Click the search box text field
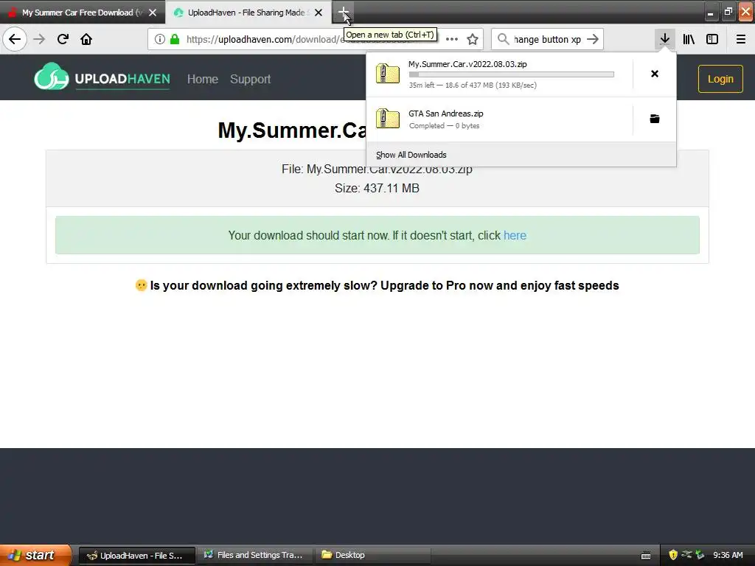This screenshot has height=566, width=755. [x=547, y=39]
